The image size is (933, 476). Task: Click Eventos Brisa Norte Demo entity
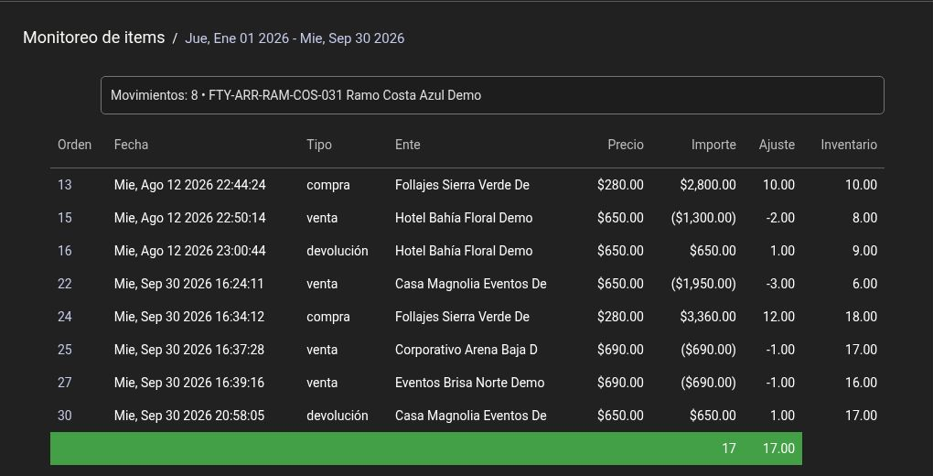(x=469, y=383)
